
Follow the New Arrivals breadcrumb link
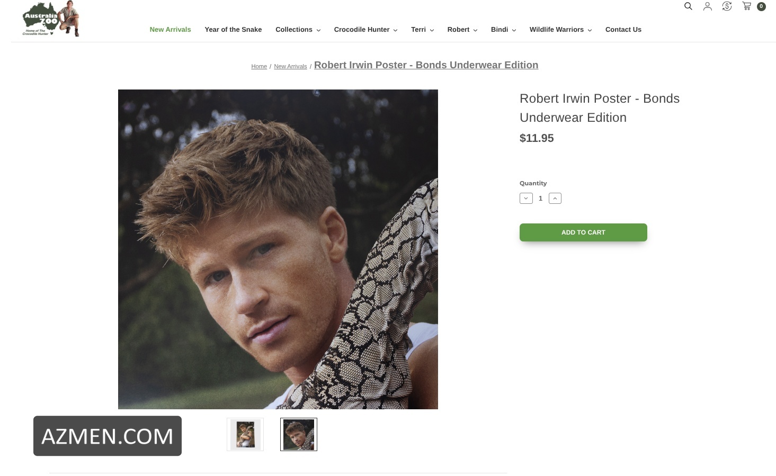coord(290,66)
